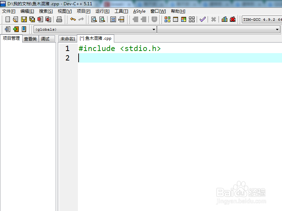Image resolution: width=282 pixels, height=211 pixels.
Task: Select the 鱼木混猪.cpp editor tab
Action: [x=96, y=38]
